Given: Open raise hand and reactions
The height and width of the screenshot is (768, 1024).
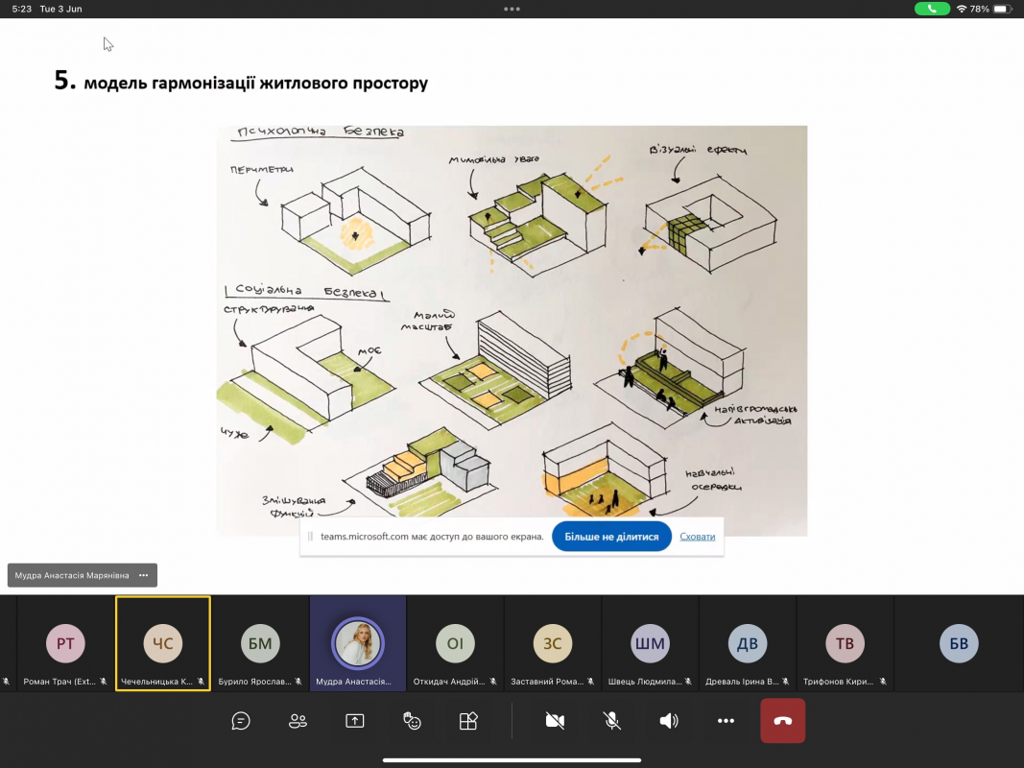Looking at the screenshot, I should click(412, 721).
